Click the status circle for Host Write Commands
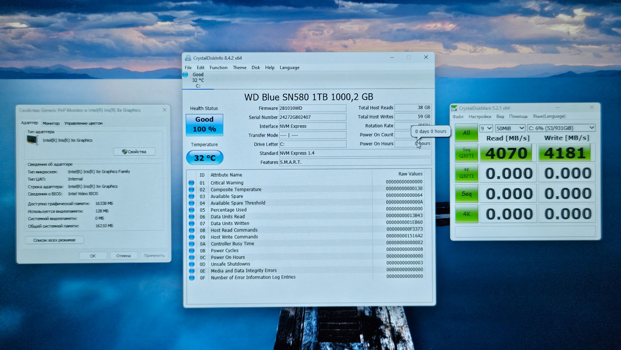The width and height of the screenshot is (621, 350). 191,237
